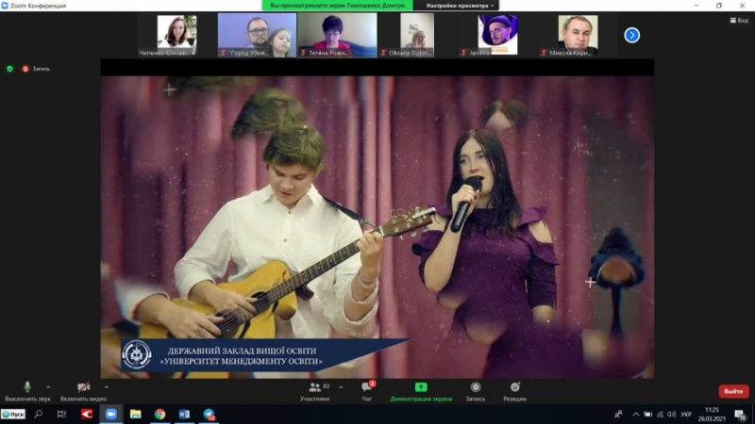Show next participants with blue arrow
This screenshot has height=424, width=755.
pyautogui.click(x=632, y=35)
